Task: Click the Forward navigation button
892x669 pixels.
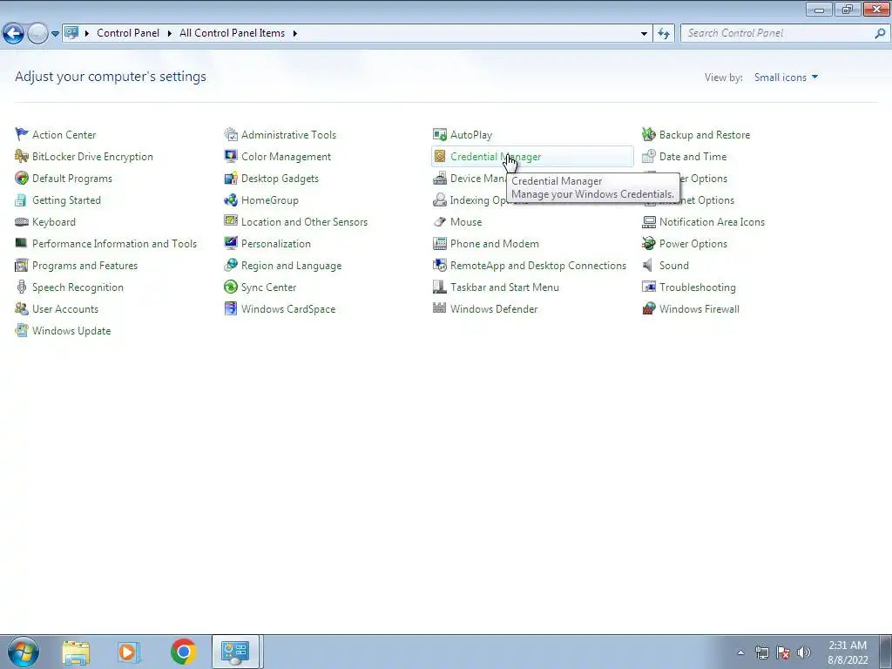Action: tap(38, 34)
